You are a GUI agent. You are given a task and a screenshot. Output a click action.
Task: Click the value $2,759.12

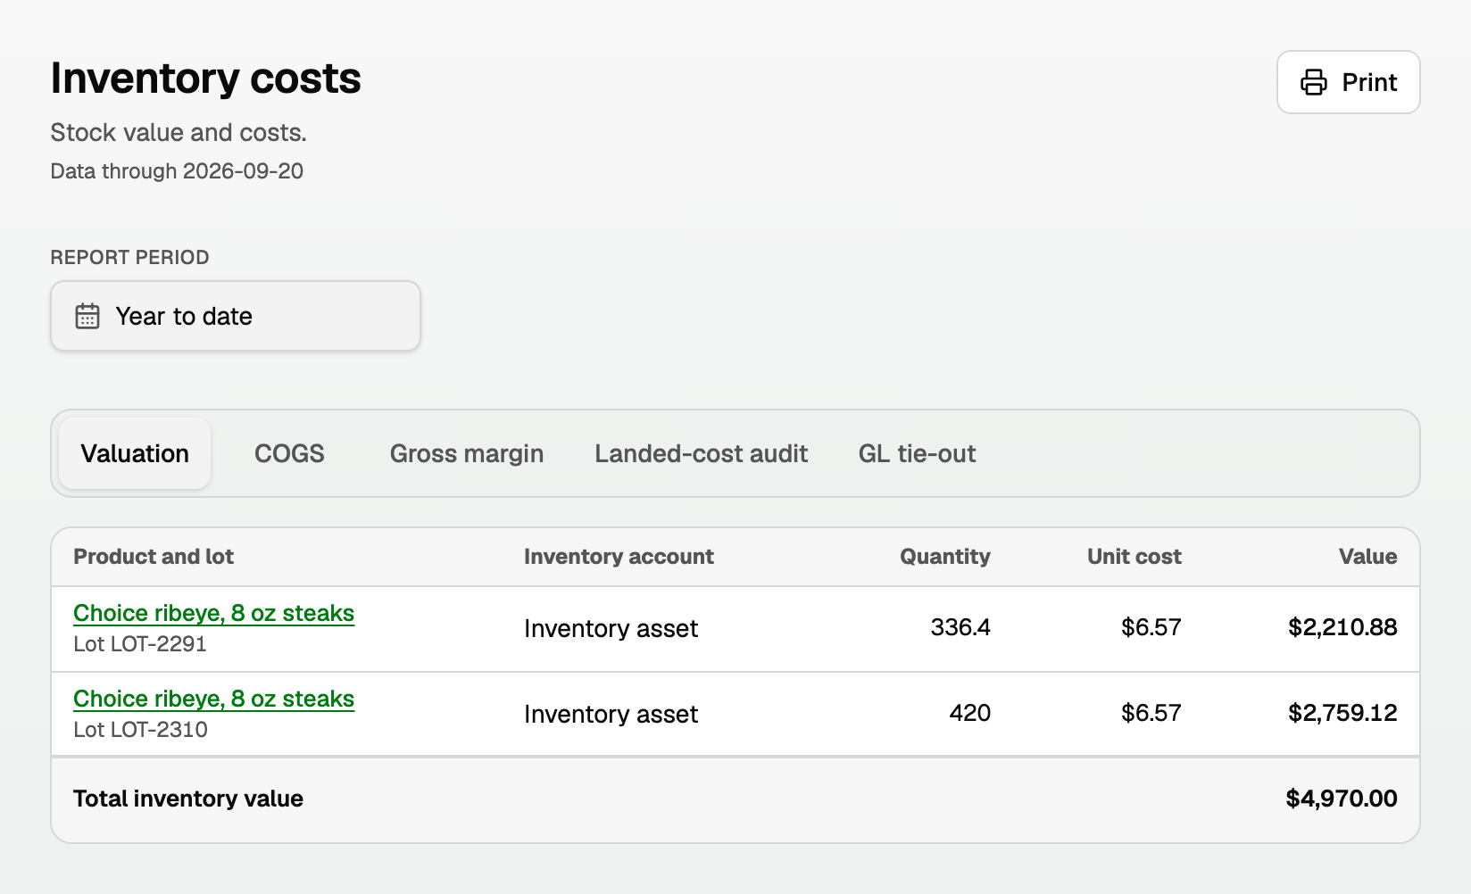pos(1342,713)
